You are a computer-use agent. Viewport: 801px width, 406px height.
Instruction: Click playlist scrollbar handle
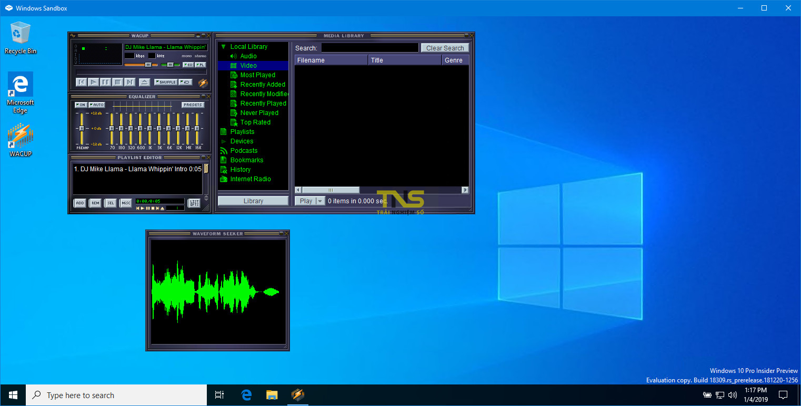click(x=206, y=169)
